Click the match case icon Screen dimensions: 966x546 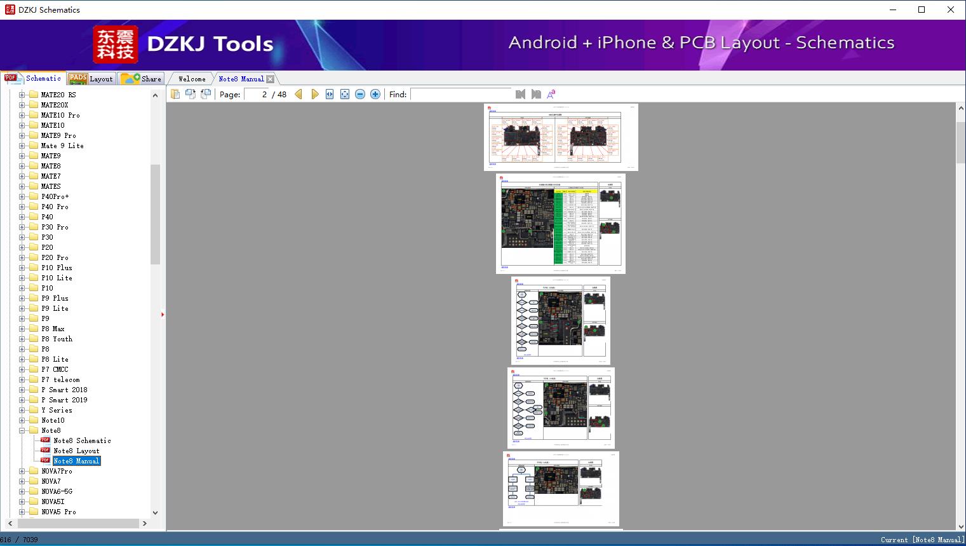click(551, 94)
